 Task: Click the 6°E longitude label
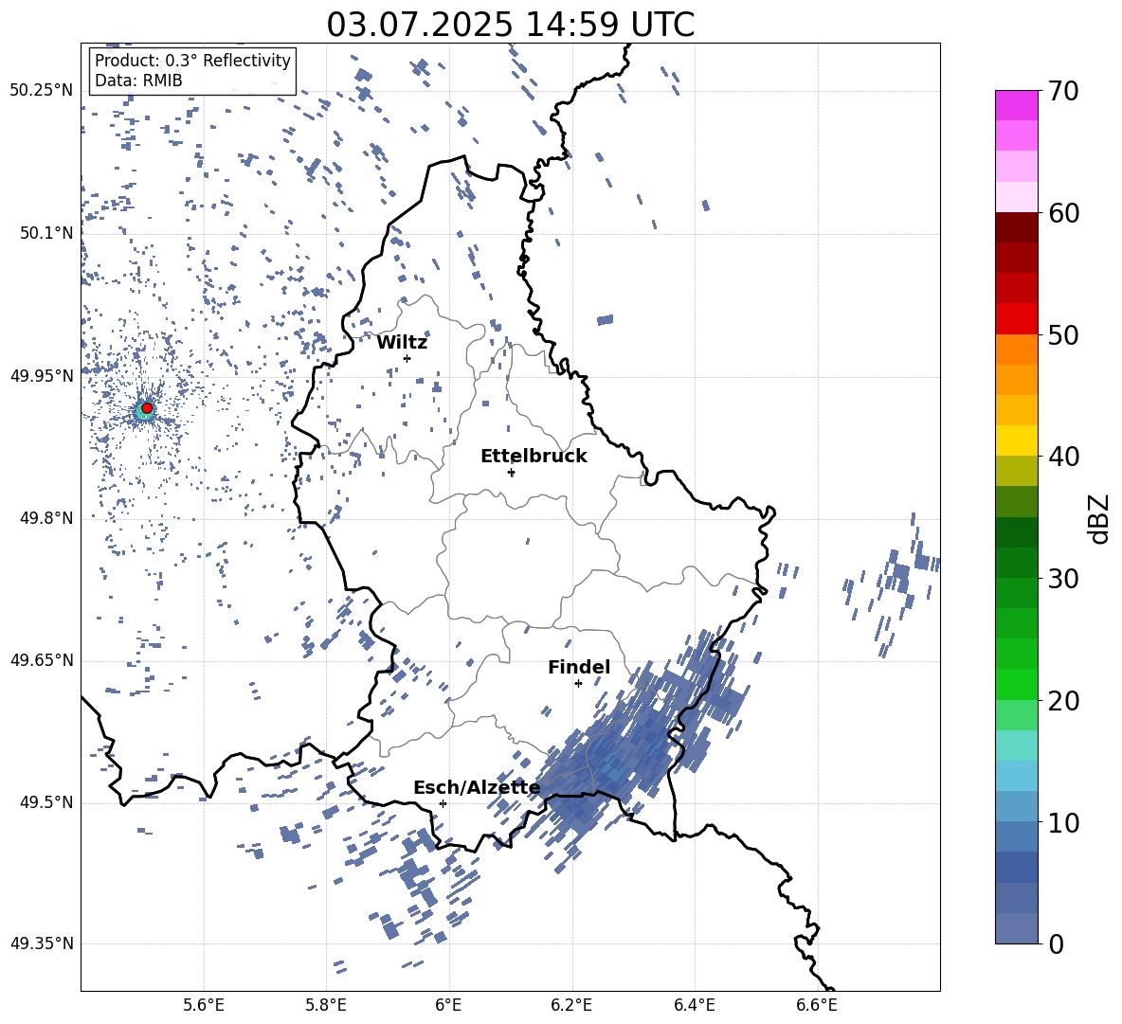pos(448,1005)
